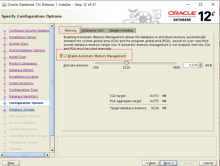220x166 pixels.
Task: Switch to the Character sets tab
Action: pos(93,30)
